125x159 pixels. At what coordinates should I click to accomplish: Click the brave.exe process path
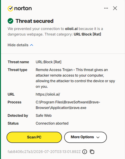(x=68, y=105)
